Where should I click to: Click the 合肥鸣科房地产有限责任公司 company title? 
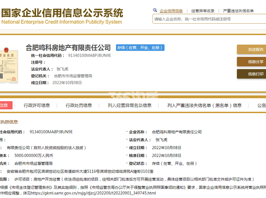click(x=68, y=47)
